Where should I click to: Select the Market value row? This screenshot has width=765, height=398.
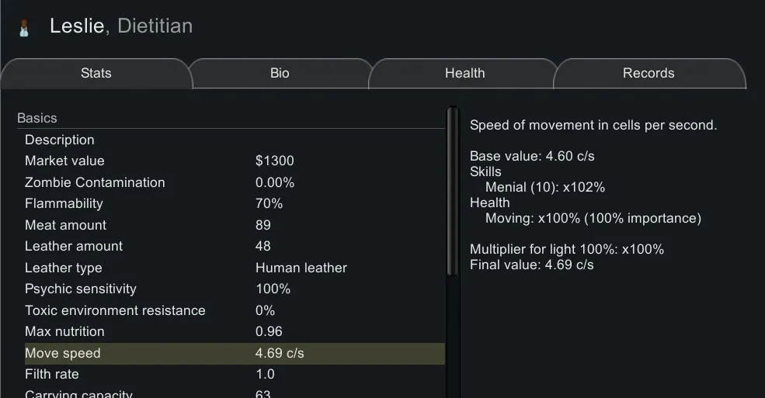233,161
